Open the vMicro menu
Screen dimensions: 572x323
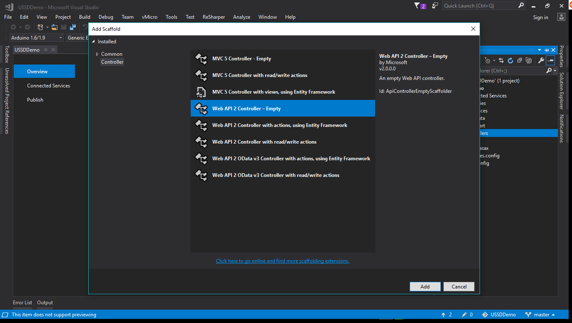(149, 17)
